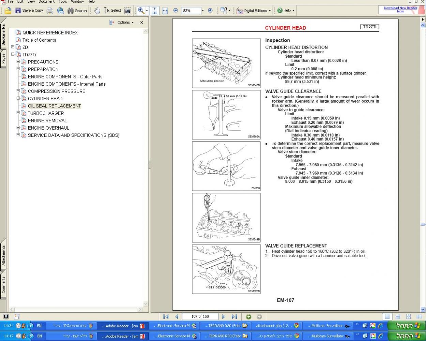Click the page number input field
This screenshot has height=341, width=426.
(x=200, y=316)
